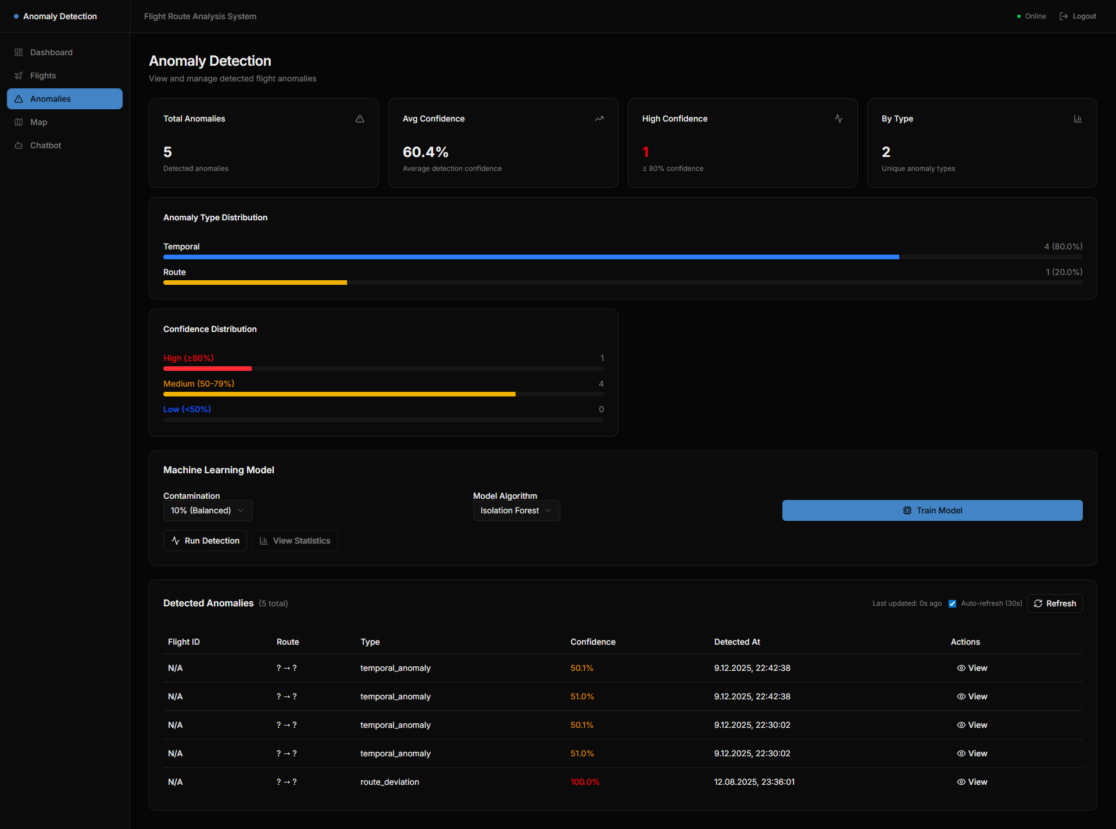
Task: Expand the Model Algorithm Isolation Forest dropdown
Action: pyautogui.click(x=516, y=510)
